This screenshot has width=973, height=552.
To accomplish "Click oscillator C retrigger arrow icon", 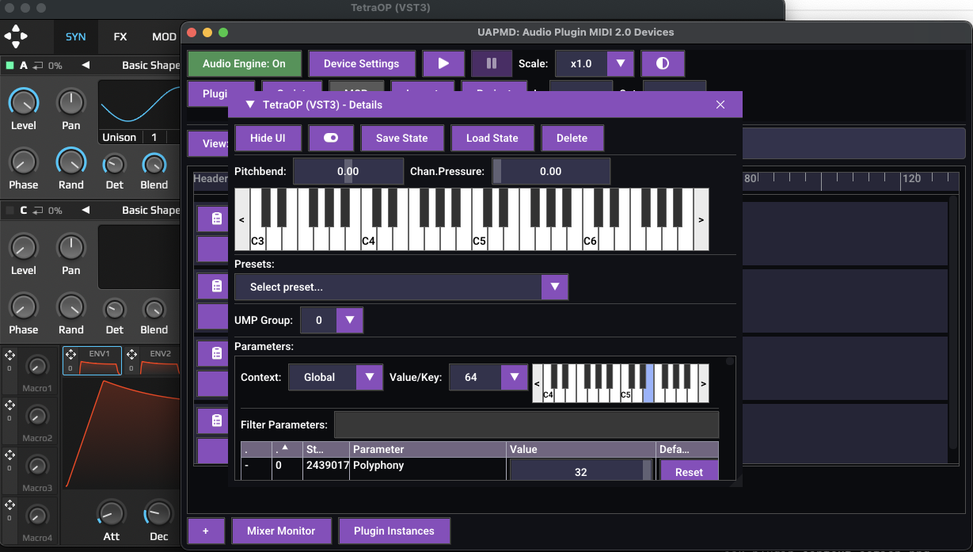I will click(x=38, y=211).
